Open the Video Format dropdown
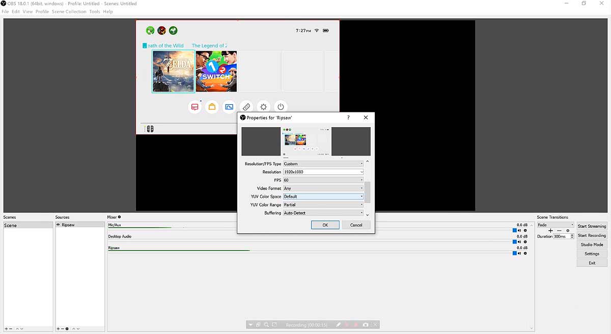 coord(323,188)
